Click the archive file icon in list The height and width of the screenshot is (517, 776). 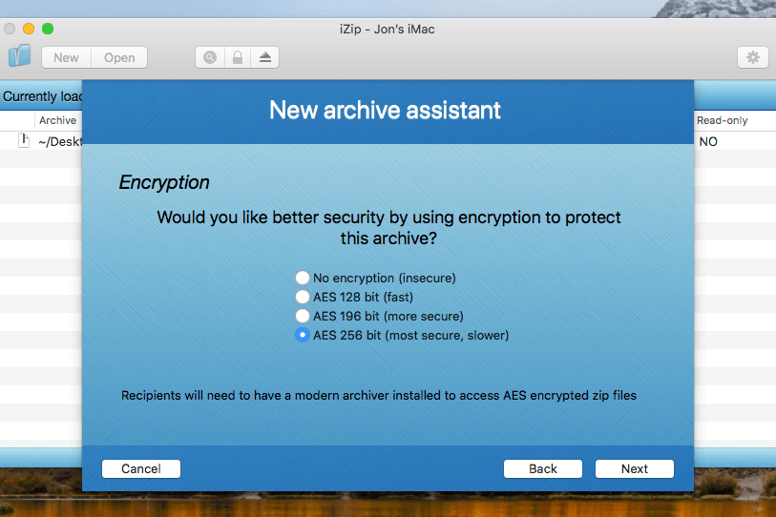click(25, 141)
